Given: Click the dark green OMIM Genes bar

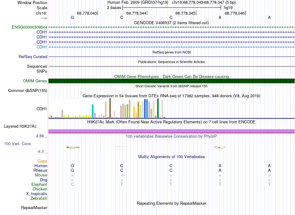Looking at the screenshot, I should pyautogui.click(x=171, y=81).
